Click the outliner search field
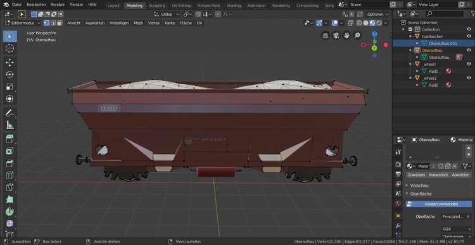475x245 pixels. click(x=445, y=14)
